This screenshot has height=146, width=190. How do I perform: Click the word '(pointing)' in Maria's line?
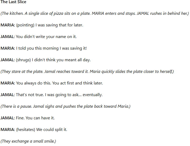(x=25, y=25)
